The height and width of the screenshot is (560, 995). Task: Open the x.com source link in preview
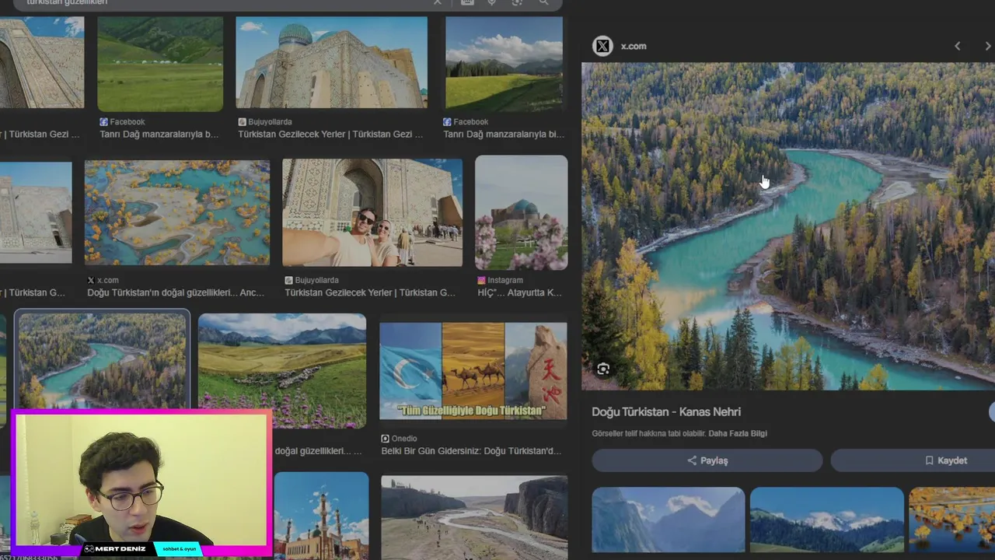click(x=633, y=46)
